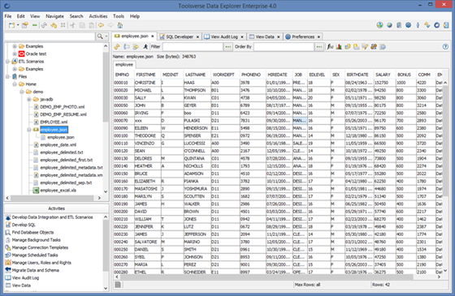Open Find Database Objects activity
Viewport: 455px width, 296px height.
point(32,232)
